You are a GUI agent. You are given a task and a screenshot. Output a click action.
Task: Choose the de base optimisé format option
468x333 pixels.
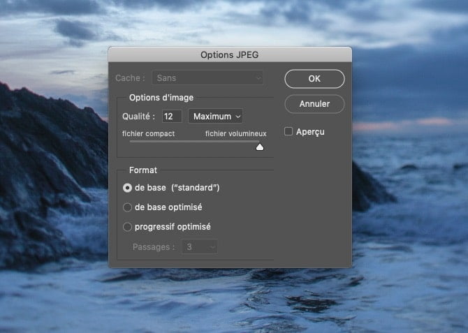click(x=127, y=207)
